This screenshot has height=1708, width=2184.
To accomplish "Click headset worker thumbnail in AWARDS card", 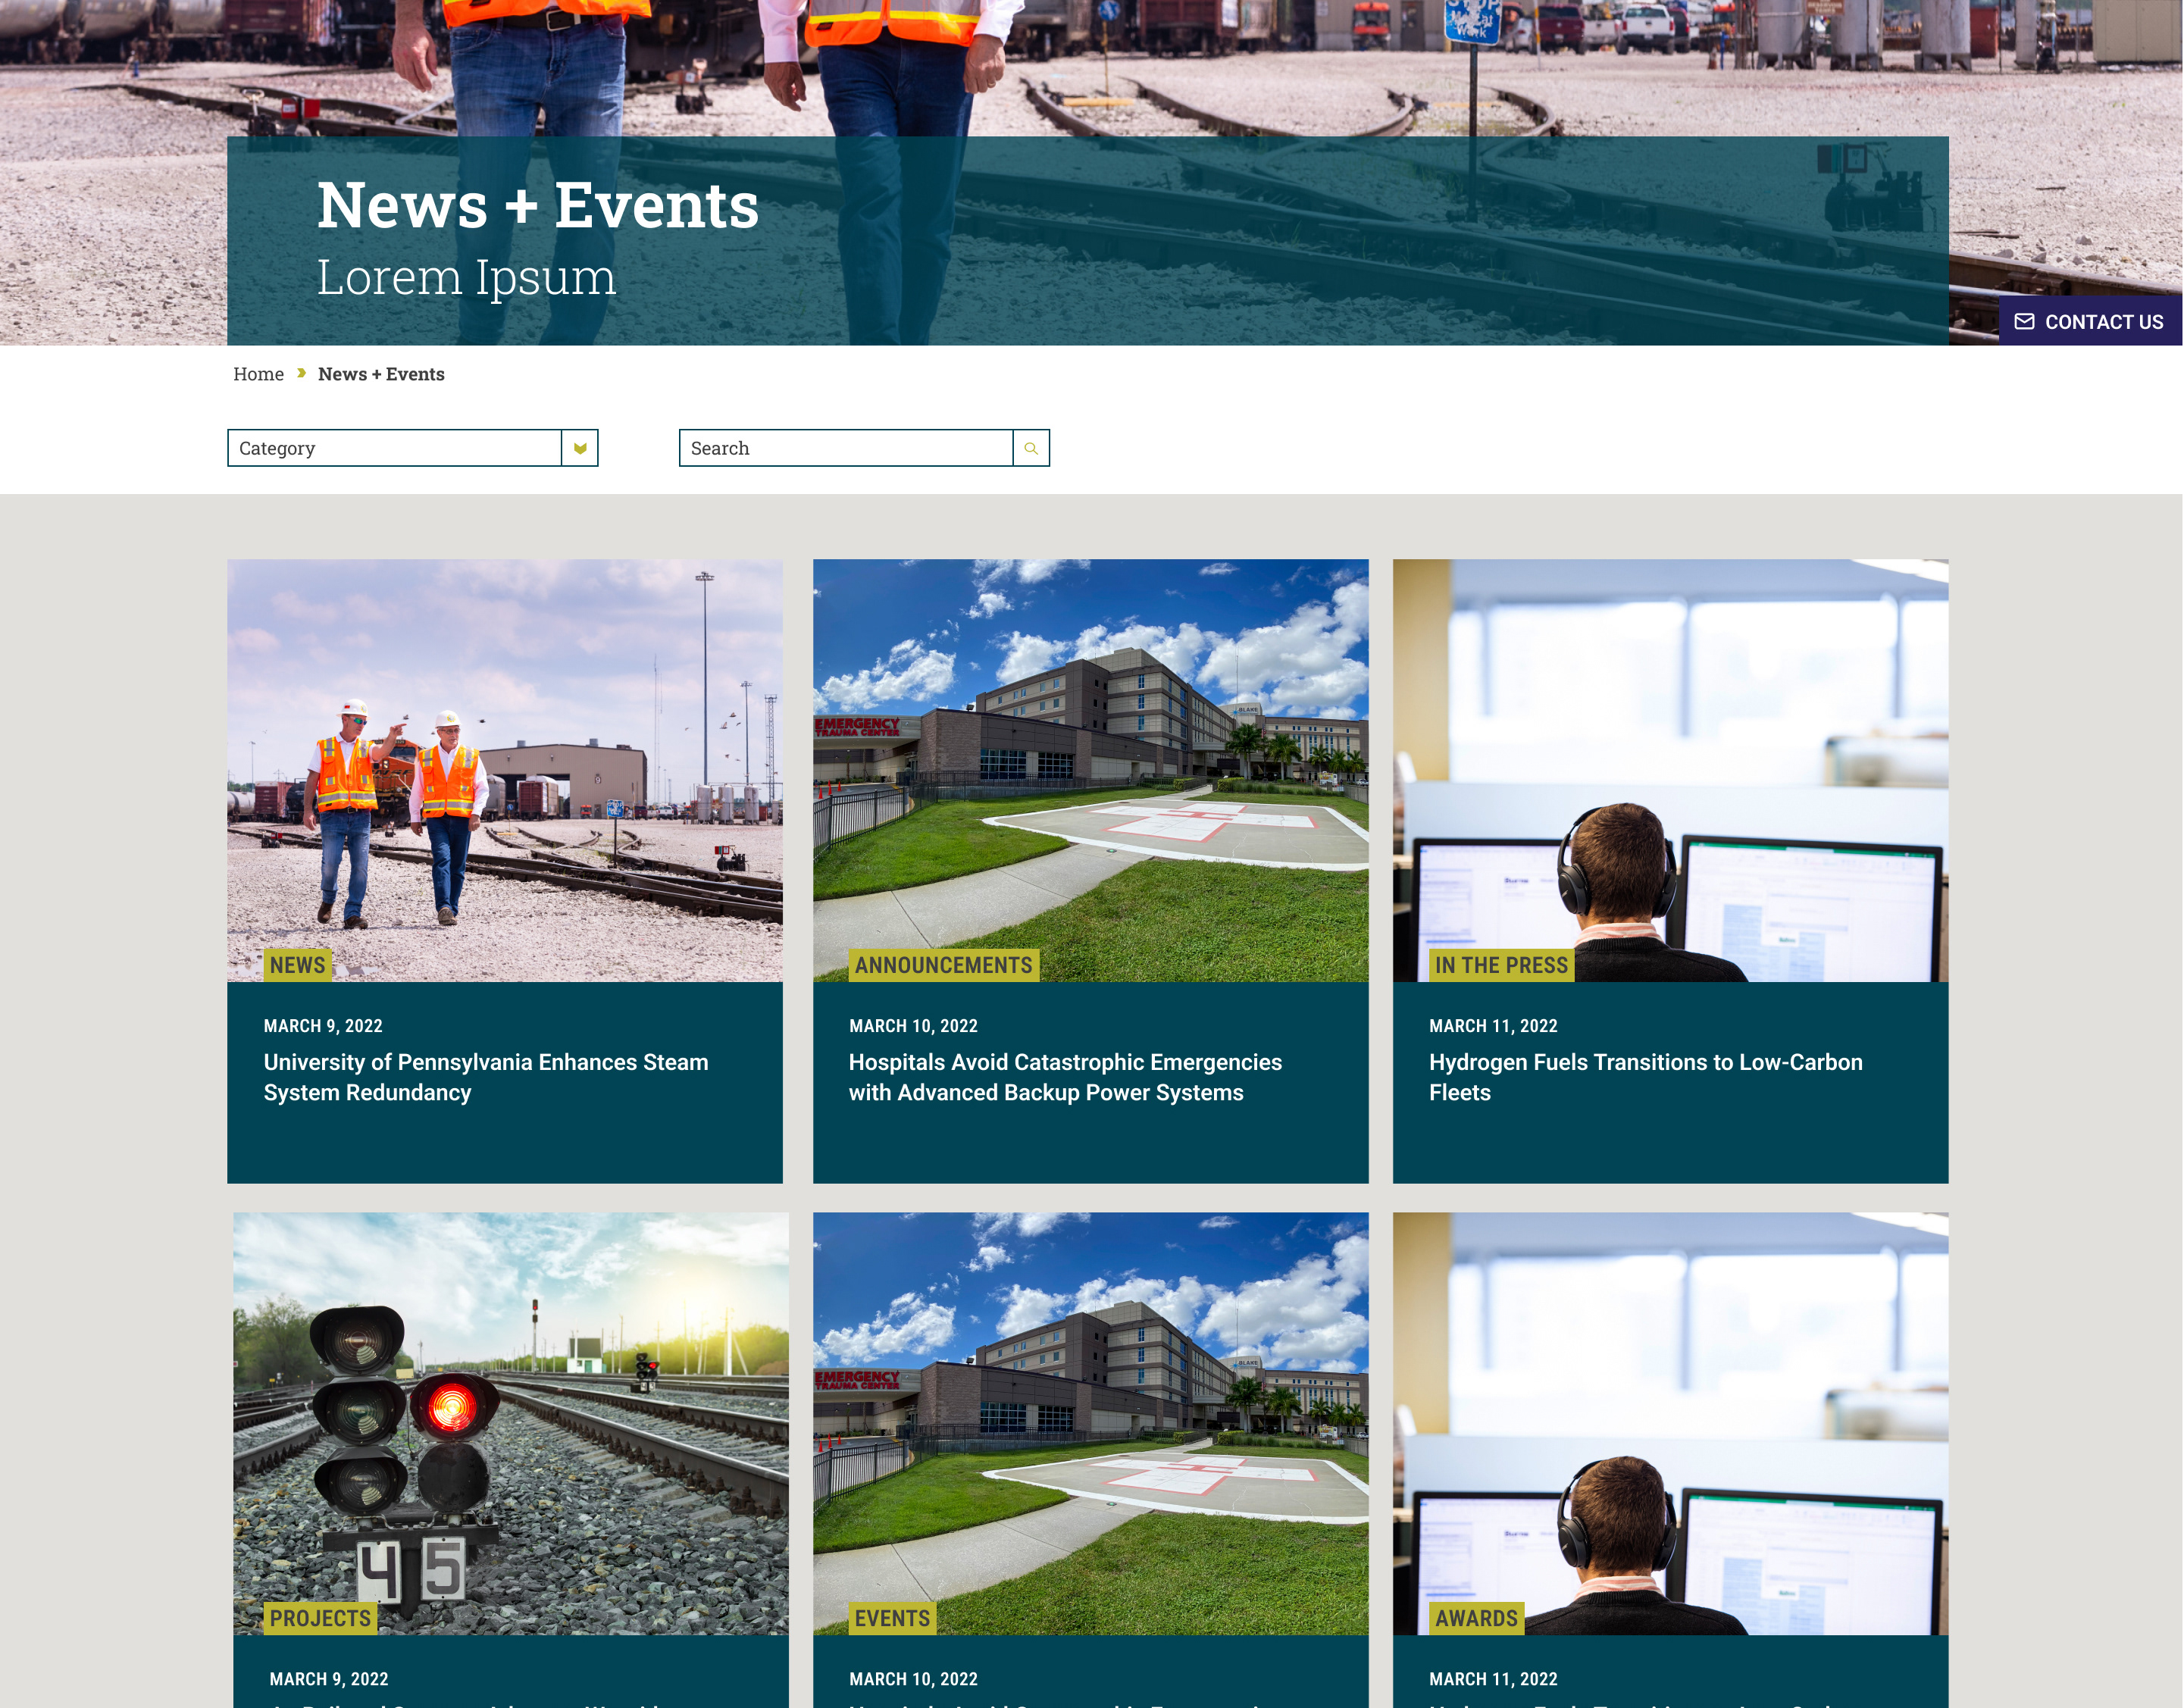I will tap(1670, 1423).
